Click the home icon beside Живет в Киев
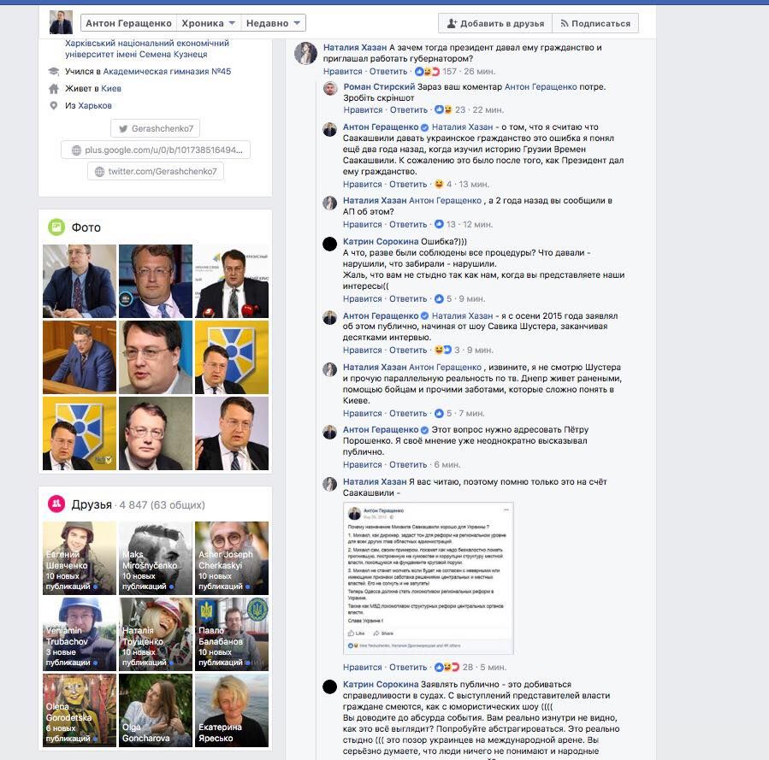Viewport: 769px width, 760px height. click(x=54, y=89)
